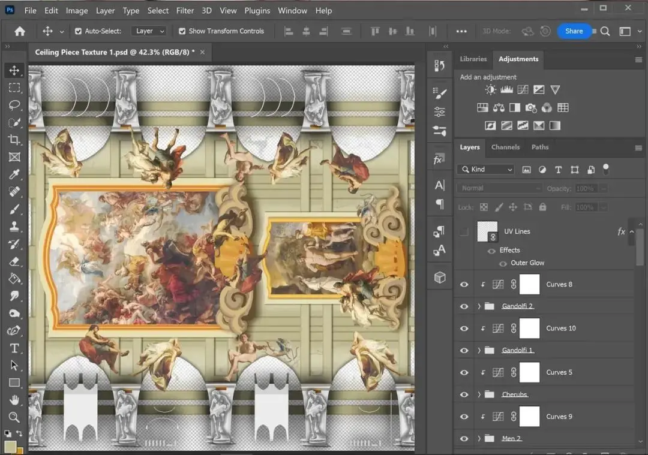Collapse the UV Lines layer effects
Viewport: 648px width, 455px height.
(x=631, y=231)
